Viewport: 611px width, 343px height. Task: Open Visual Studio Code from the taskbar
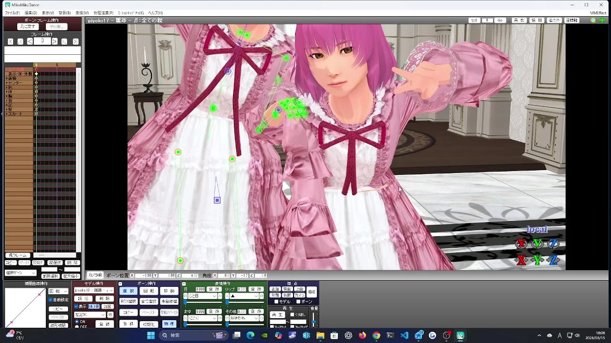tap(404, 335)
